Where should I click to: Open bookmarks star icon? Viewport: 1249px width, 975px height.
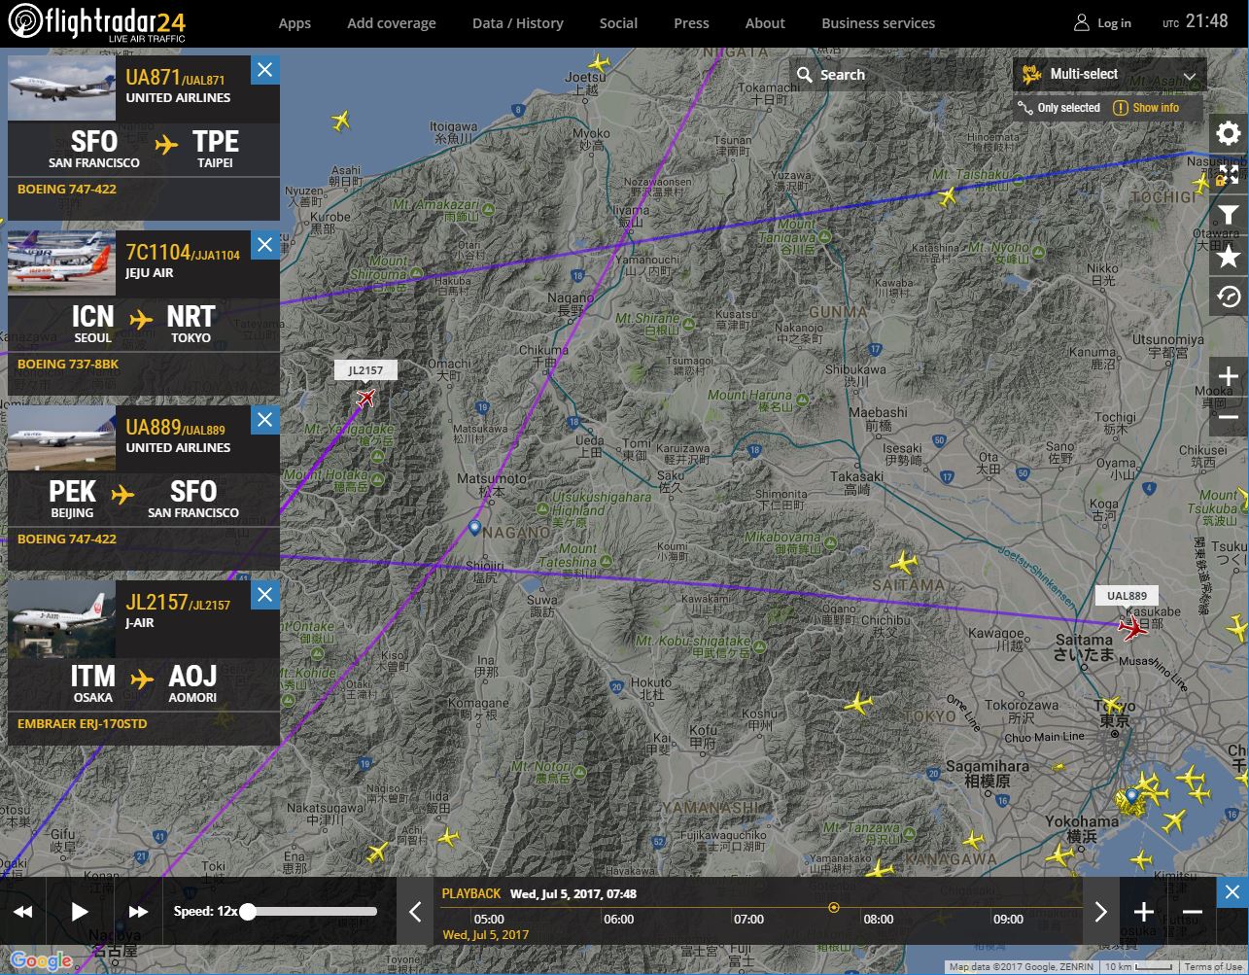(1229, 257)
